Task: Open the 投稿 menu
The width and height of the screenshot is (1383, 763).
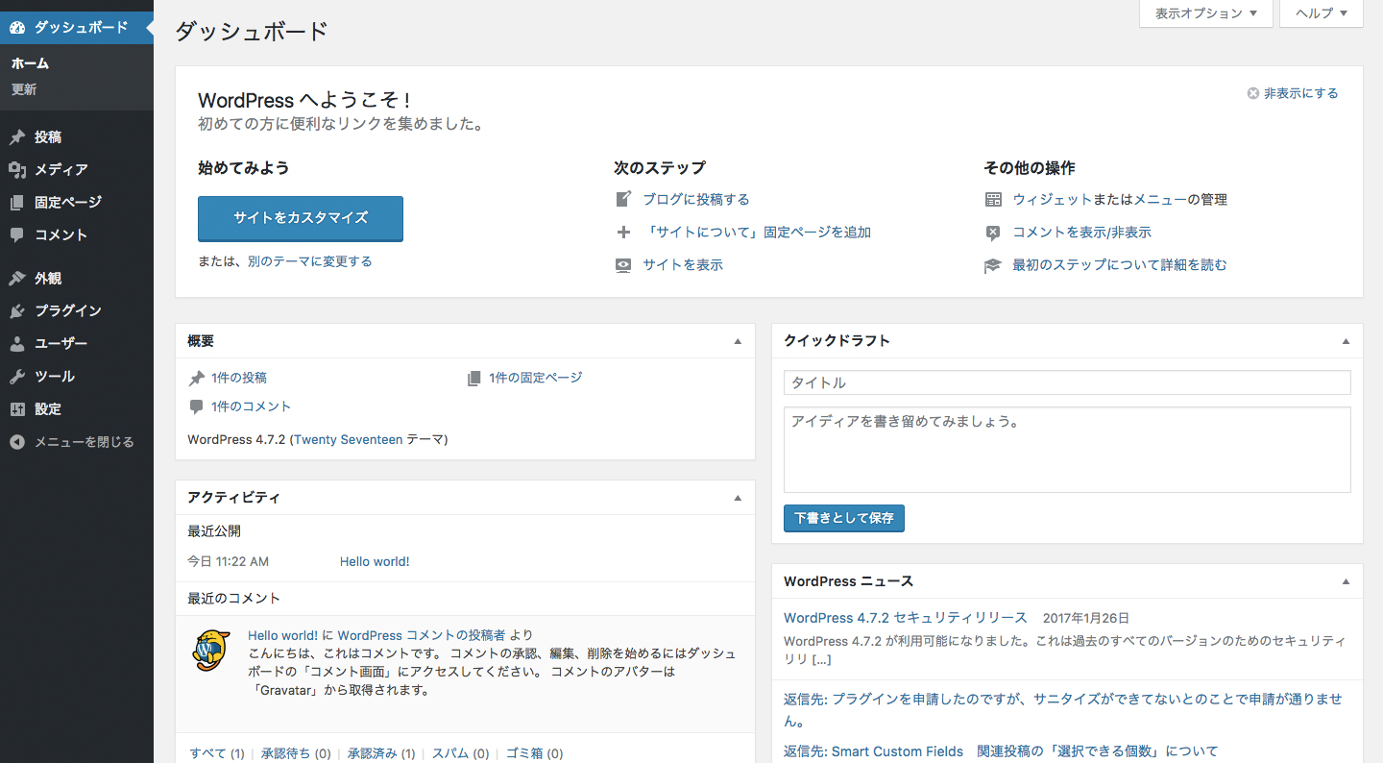Action: 77,137
